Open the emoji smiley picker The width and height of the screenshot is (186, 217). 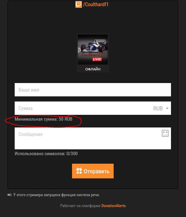tap(165, 133)
